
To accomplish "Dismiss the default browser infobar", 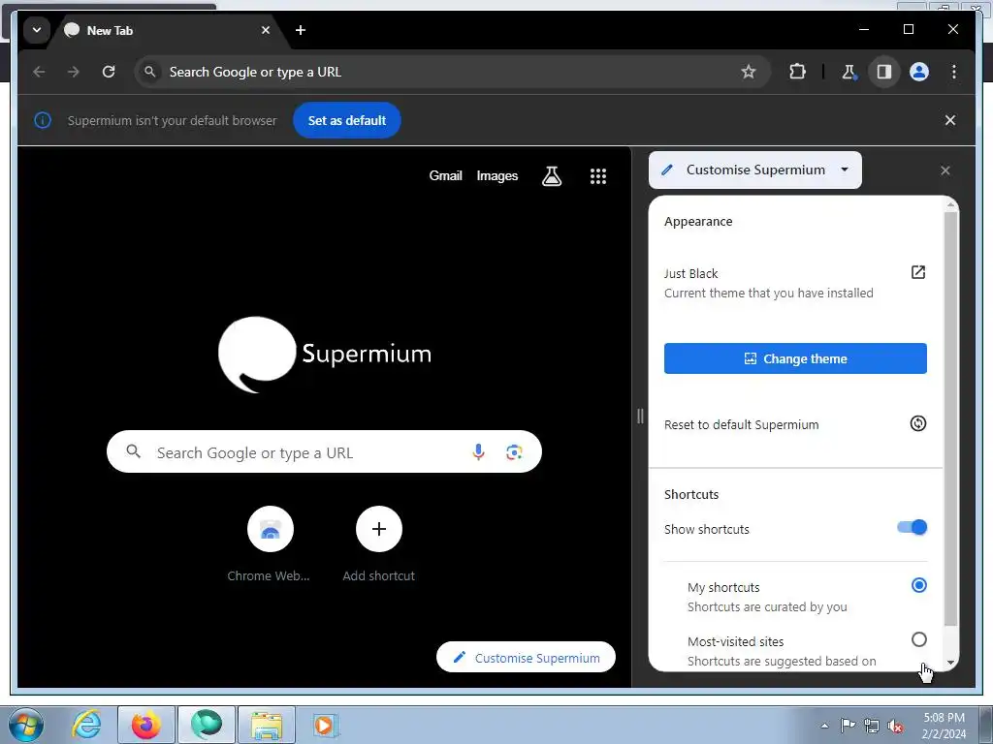I will click(950, 120).
